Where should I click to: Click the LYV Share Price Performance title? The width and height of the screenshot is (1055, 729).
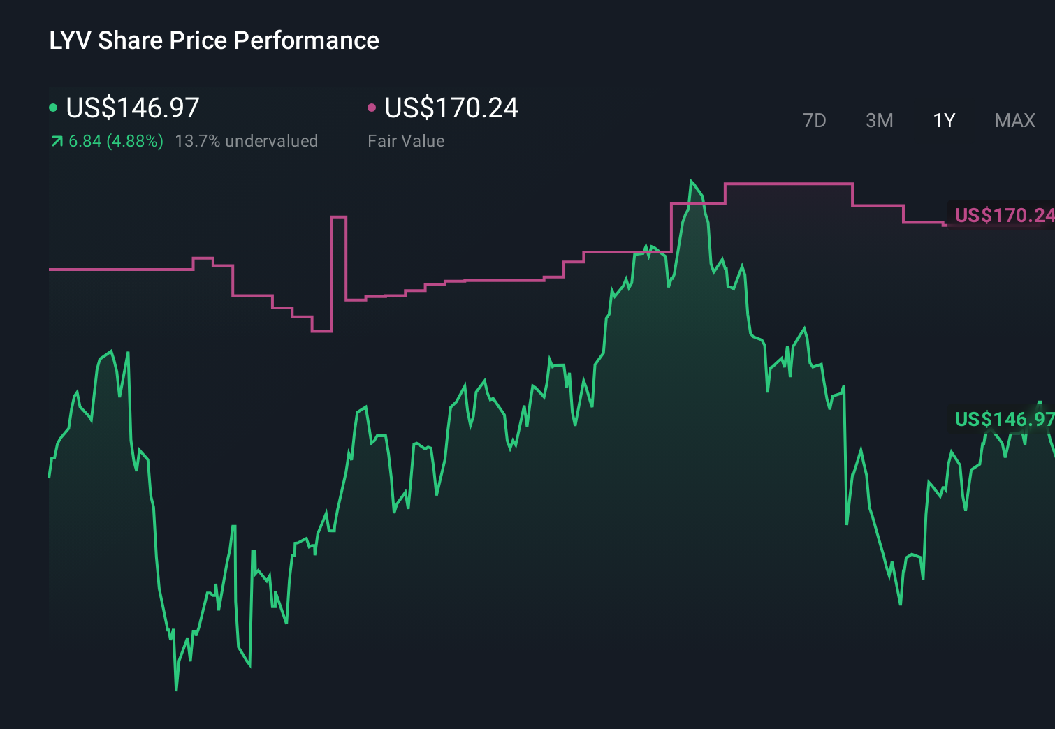[214, 40]
